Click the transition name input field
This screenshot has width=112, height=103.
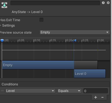coord(55,3)
